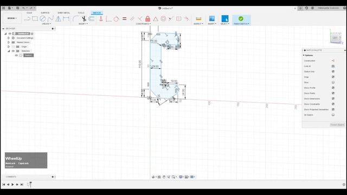The image size is (347, 195).
Task: Click the Look At icon in Sketch Palette
Action: coord(333,66)
